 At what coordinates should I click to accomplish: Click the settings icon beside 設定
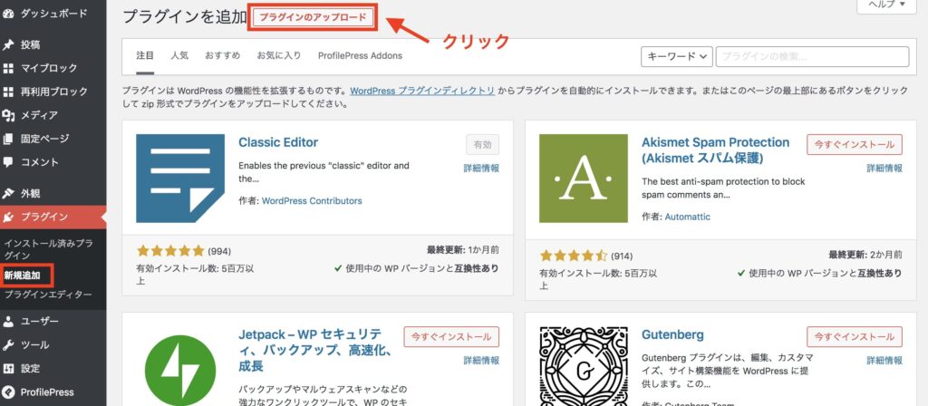(x=8, y=369)
